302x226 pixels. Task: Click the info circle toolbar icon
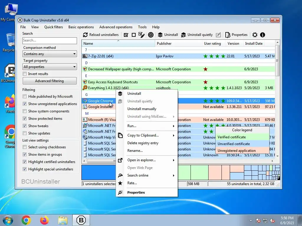pyautogui.click(x=262, y=35)
